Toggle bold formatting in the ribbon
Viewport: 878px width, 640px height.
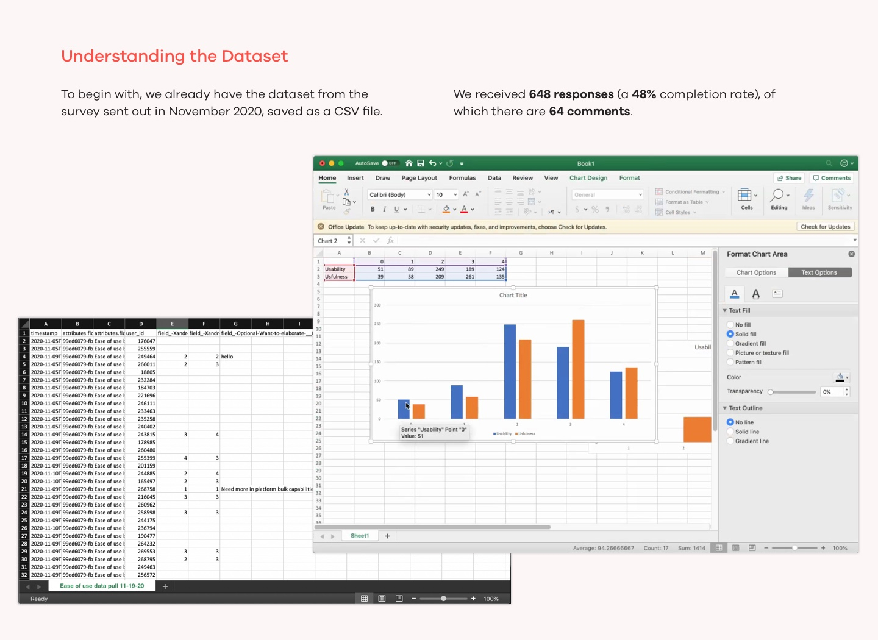pyautogui.click(x=373, y=209)
